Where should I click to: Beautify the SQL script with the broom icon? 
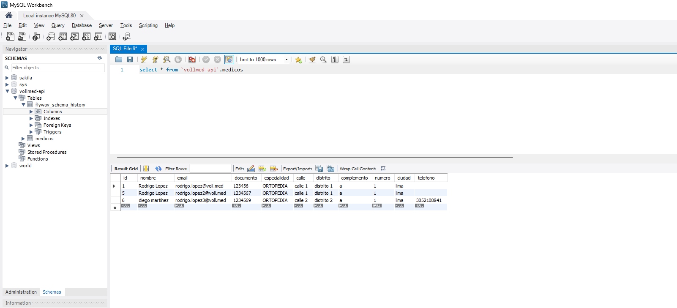tap(312, 60)
